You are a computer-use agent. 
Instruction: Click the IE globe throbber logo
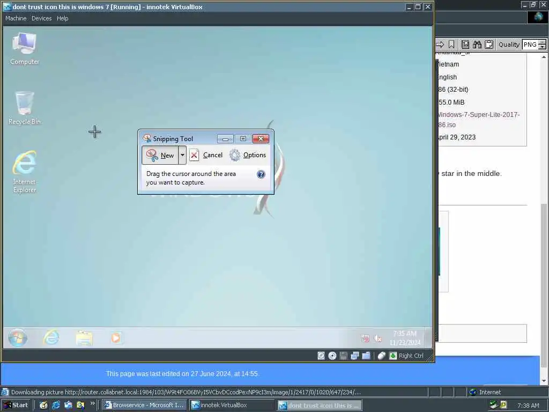[x=538, y=18]
